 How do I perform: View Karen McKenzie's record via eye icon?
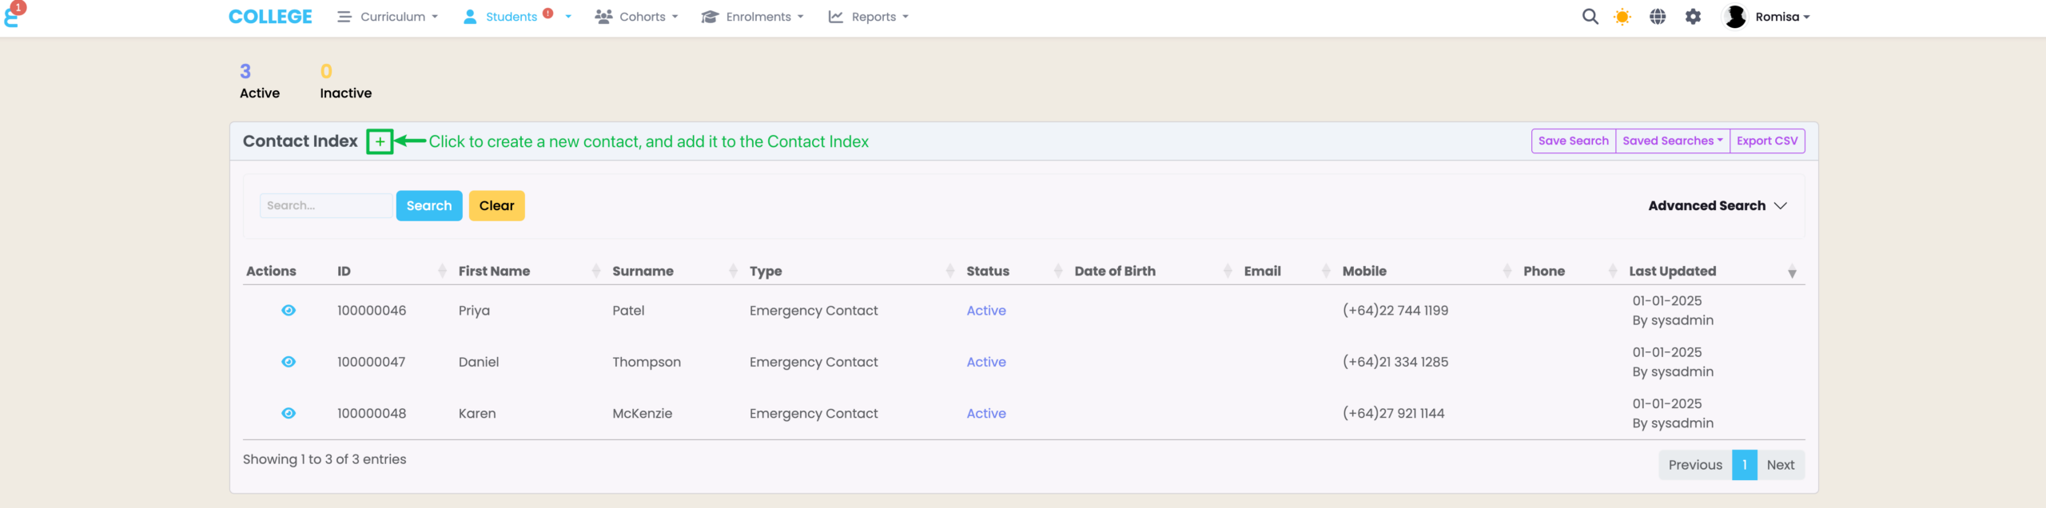(x=289, y=413)
